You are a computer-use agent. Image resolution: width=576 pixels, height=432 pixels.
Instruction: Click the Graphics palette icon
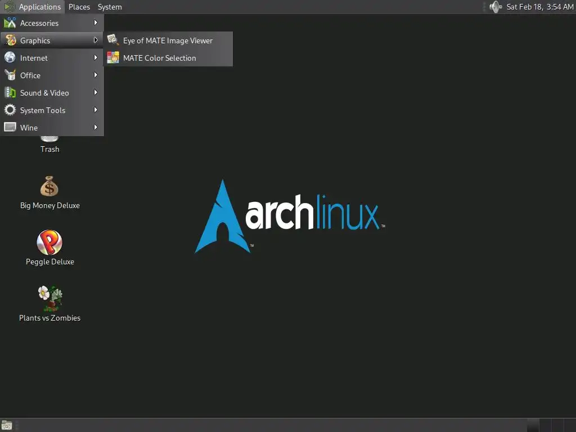(10, 40)
